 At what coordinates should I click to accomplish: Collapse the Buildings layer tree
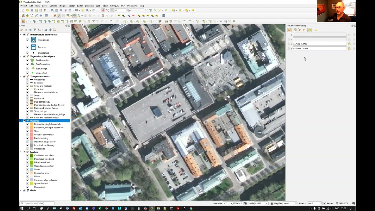click(x=21, y=121)
